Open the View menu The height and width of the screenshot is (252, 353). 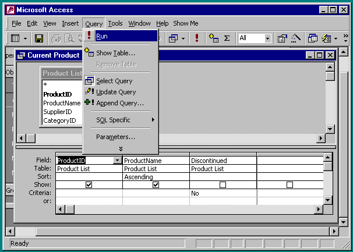coord(50,23)
